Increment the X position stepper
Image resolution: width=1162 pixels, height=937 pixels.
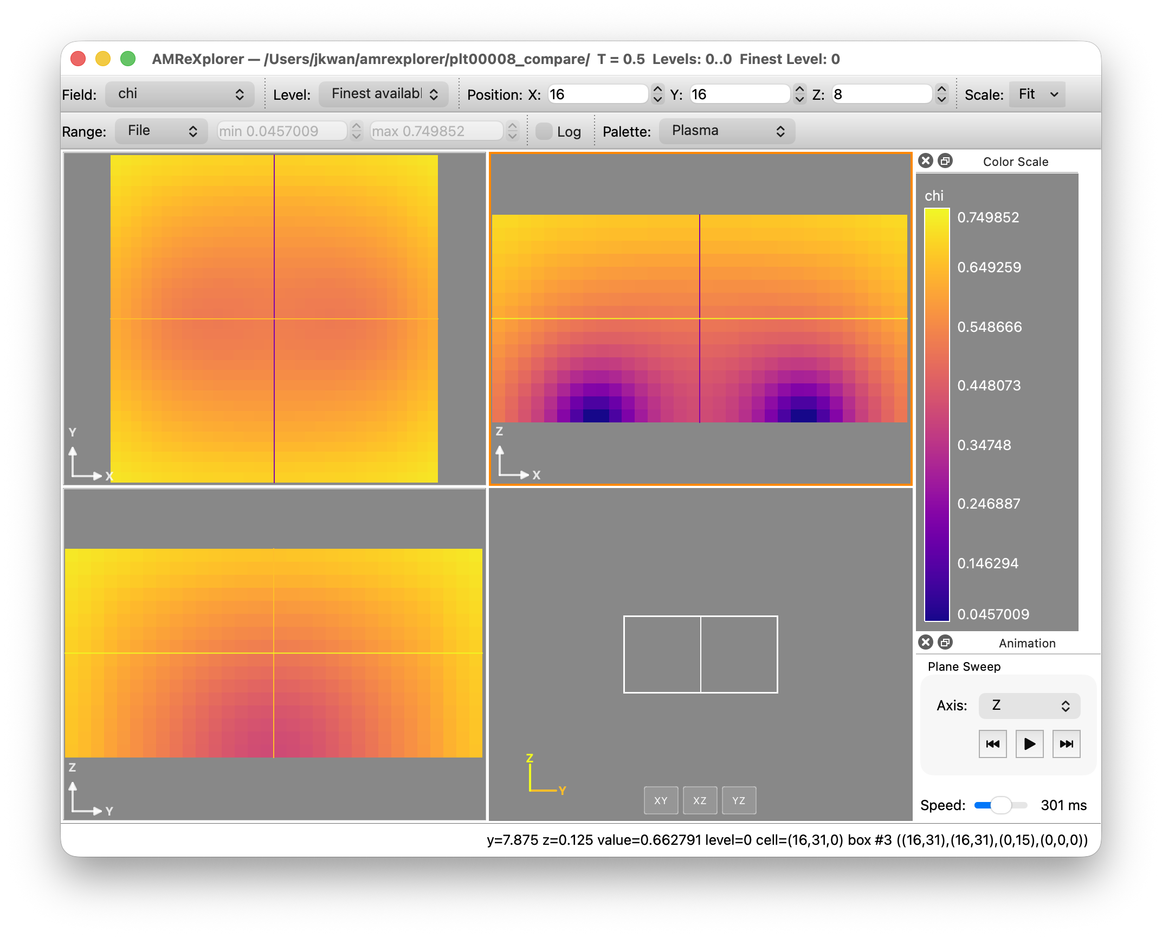657,89
